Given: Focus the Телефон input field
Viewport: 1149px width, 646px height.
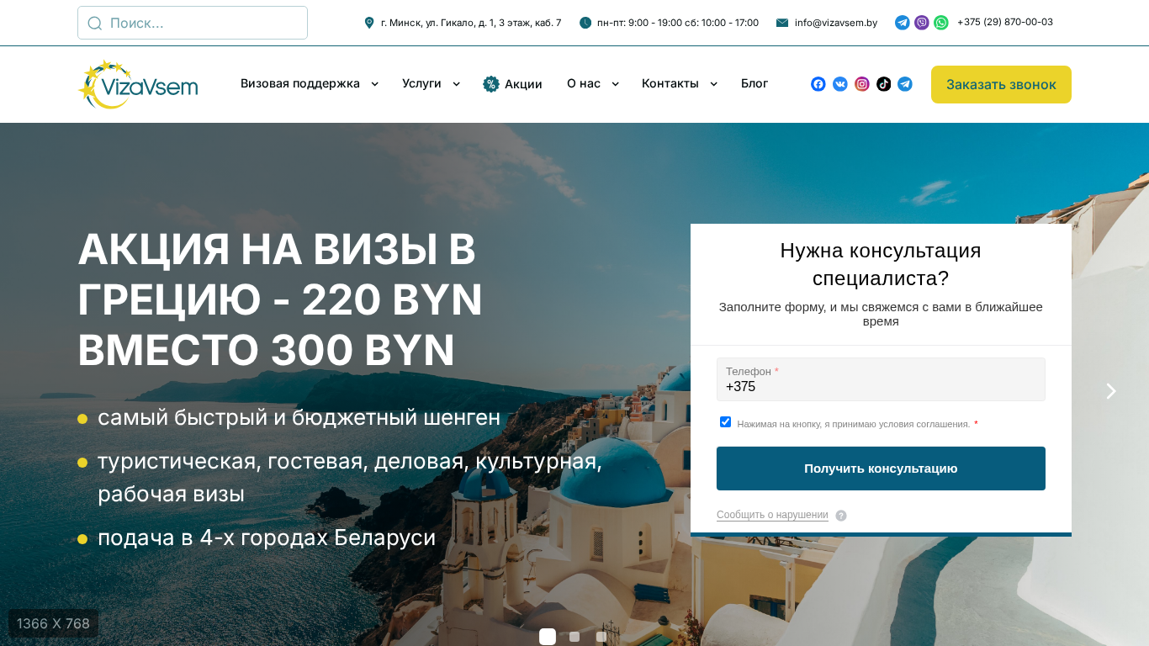Looking at the screenshot, I should [881, 379].
